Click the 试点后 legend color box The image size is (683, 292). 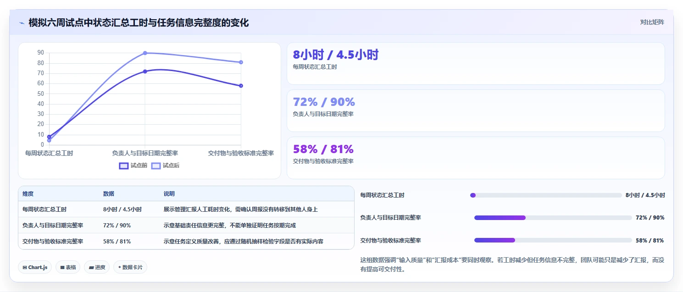tap(156, 165)
